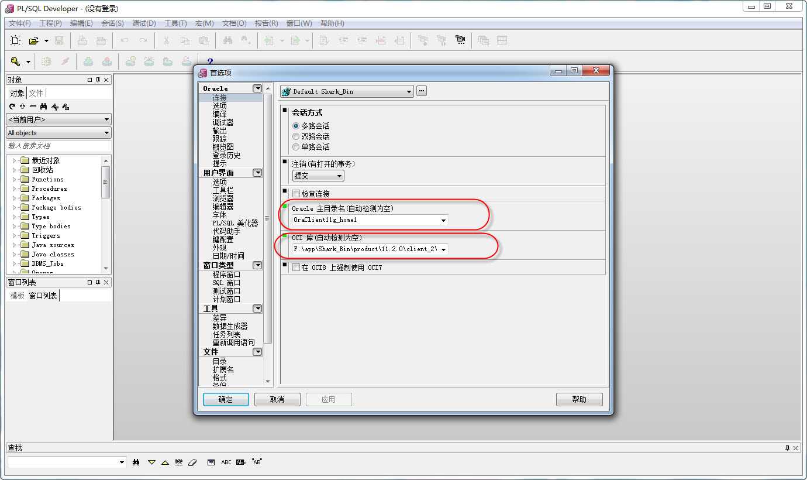Click the 查找 search text combo box
Screen dimensions: 807x480
point(67,462)
